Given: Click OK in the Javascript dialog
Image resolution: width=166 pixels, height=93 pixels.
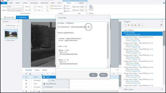Looking at the screenshot, I should click(93, 75).
